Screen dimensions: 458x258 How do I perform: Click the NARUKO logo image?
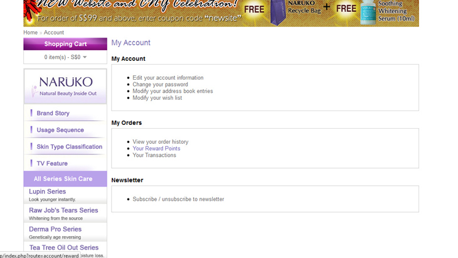point(65,87)
